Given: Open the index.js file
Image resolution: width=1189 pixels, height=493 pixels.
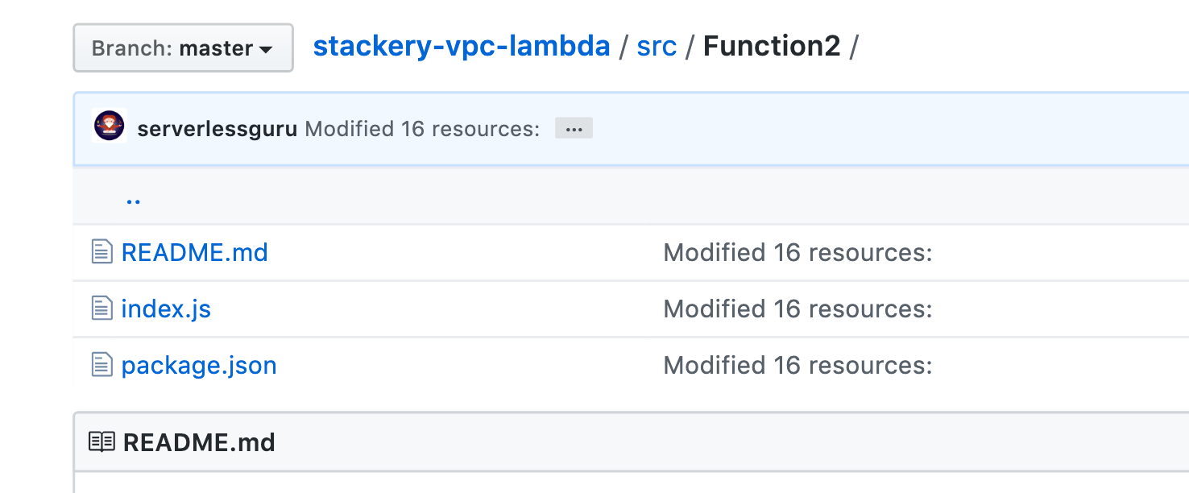Looking at the screenshot, I should point(166,309).
